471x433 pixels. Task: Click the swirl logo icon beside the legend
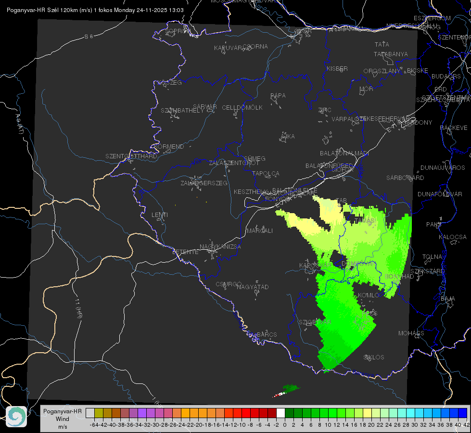pyautogui.click(x=16, y=417)
